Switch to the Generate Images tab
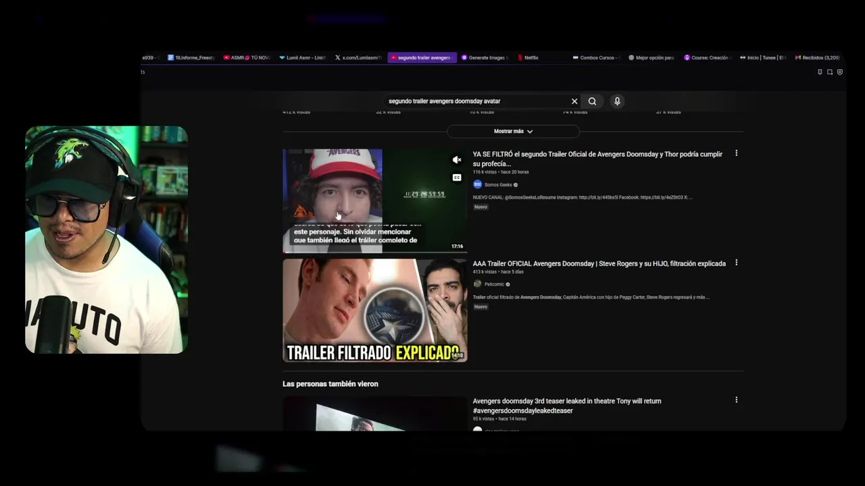Screen dimensions: 865x486 [x=485, y=58]
